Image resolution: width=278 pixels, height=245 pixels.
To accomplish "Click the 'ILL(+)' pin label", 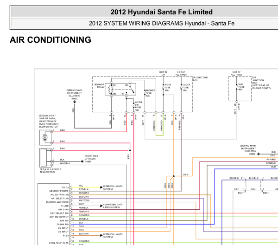I will click(65, 187).
